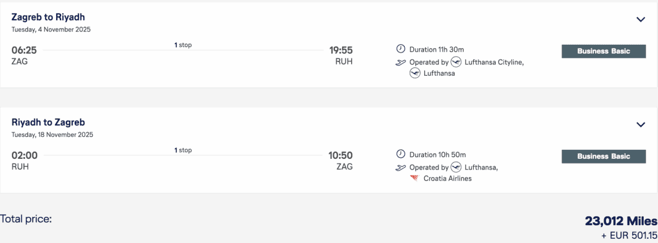The image size is (658, 243).
Task: Click the Riyadh to Zagreb heading
Action: (x=48, y=122)
